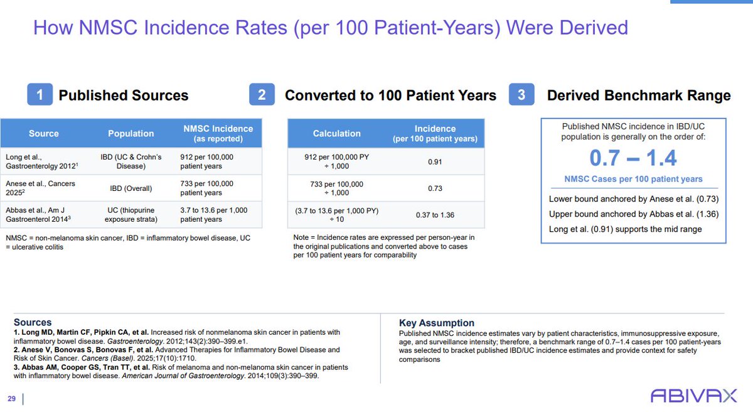Click the 'UC (thiopurine exposure strata)' cell
This screenshot has height=412, width=753.
pyautogui.click(x=131, y=215)
